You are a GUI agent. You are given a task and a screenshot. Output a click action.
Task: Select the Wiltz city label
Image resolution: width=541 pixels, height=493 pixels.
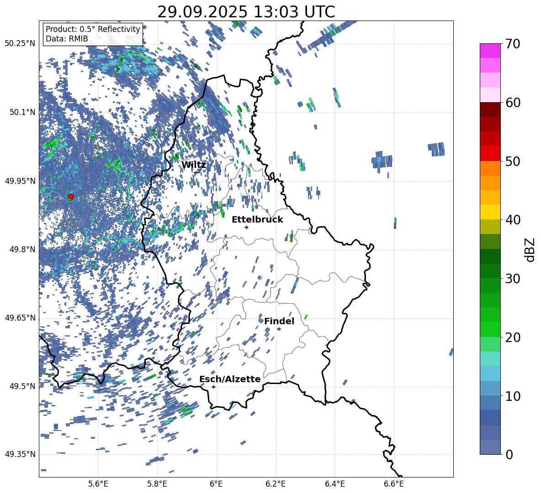(x=194, y=165)
